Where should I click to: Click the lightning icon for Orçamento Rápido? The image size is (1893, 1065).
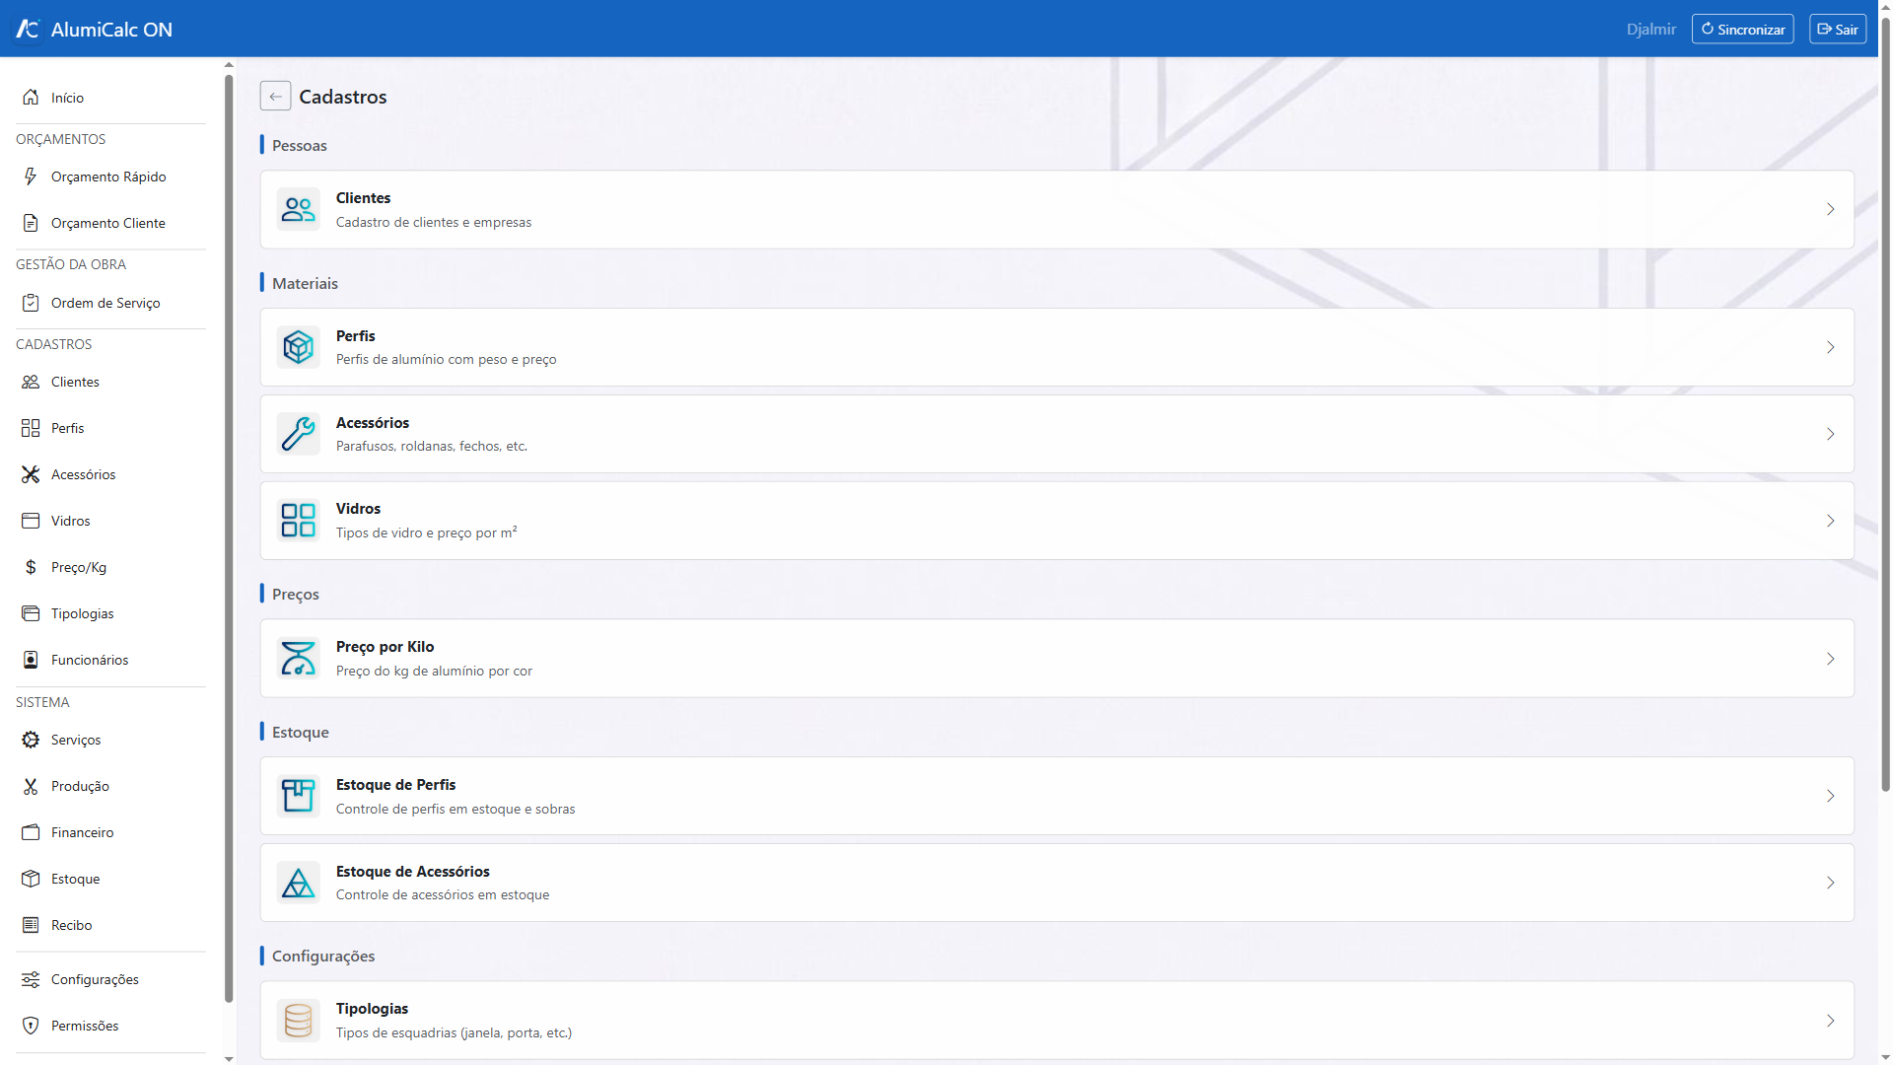click(x=31, y=177)
